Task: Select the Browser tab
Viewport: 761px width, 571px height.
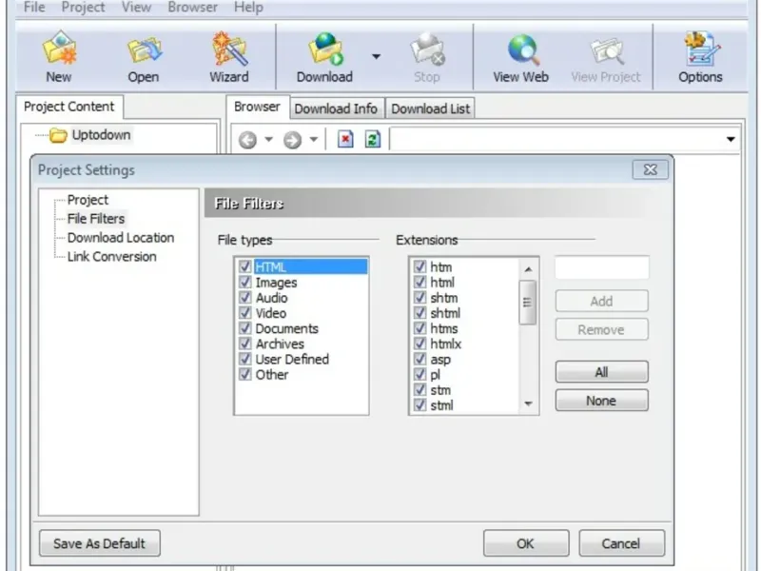Action: [x=257, y=107]
